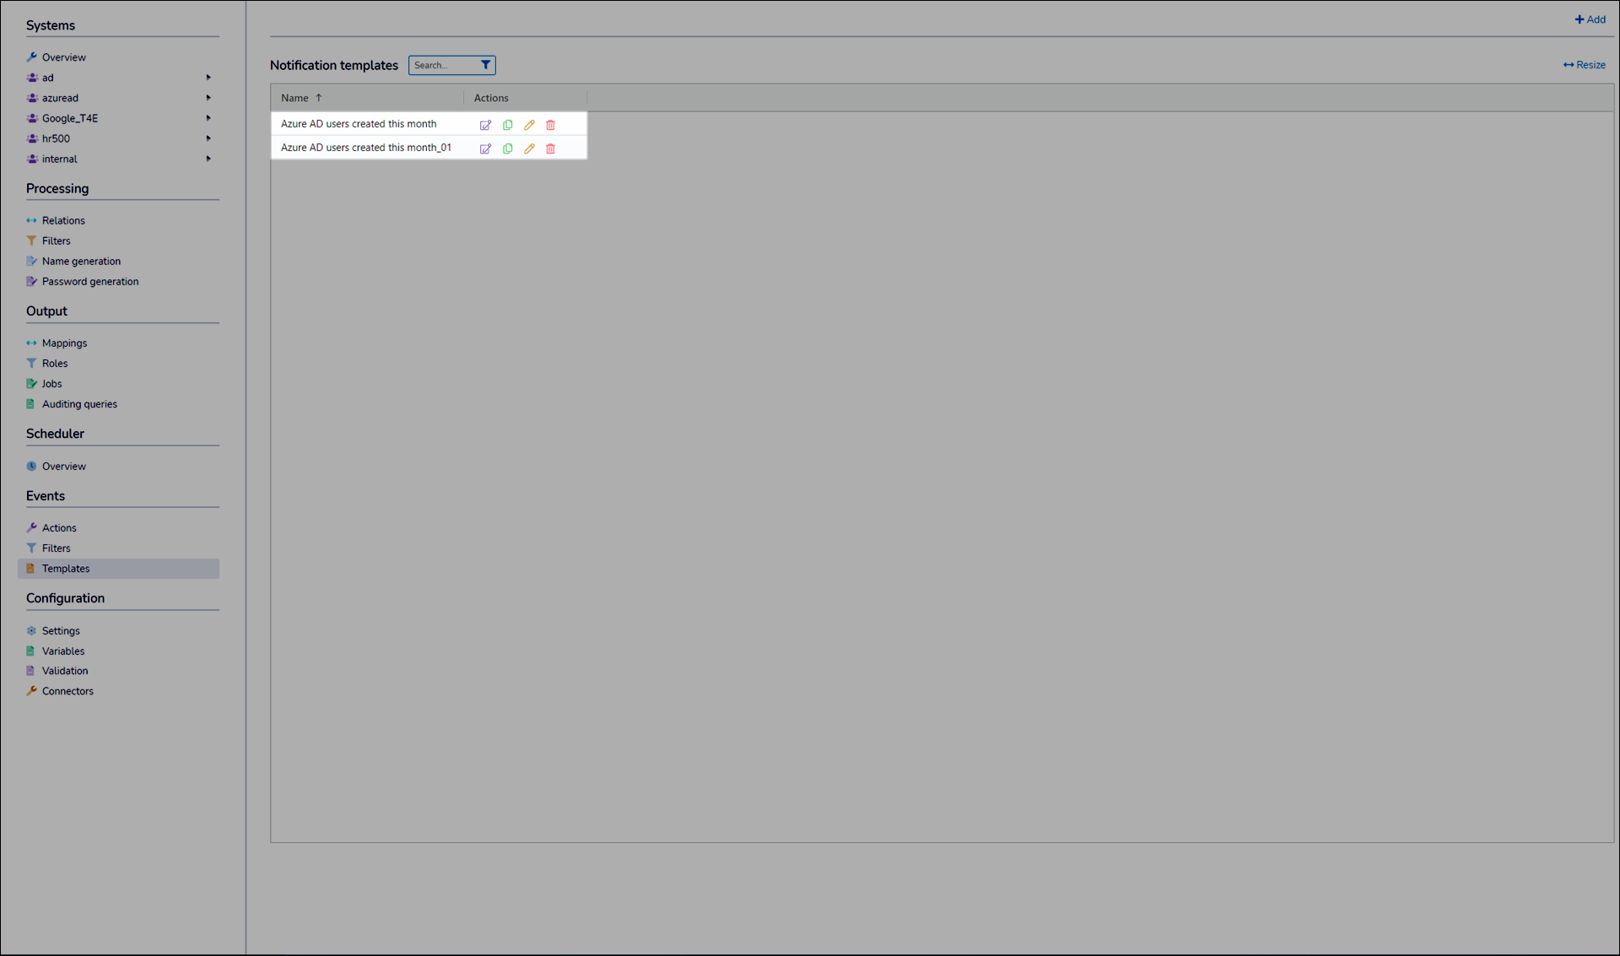Click the Connectors wrench icon

pos(30,690)
